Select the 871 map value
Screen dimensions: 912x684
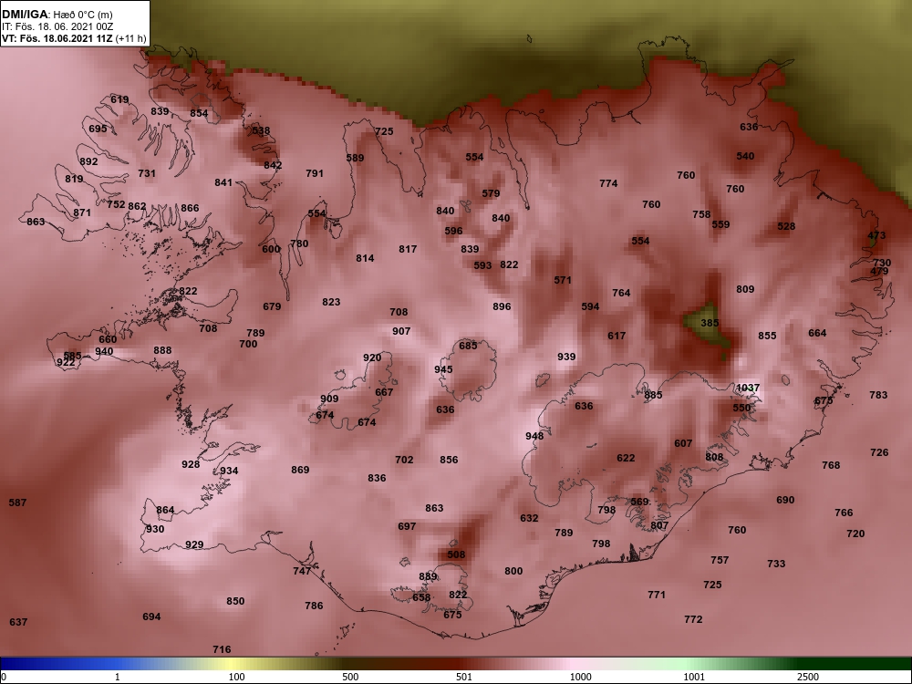tap(82, 212)
